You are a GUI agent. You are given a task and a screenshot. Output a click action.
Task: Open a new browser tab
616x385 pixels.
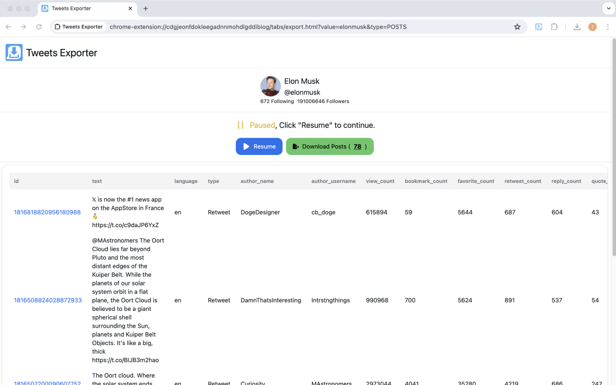pos(146,8)
